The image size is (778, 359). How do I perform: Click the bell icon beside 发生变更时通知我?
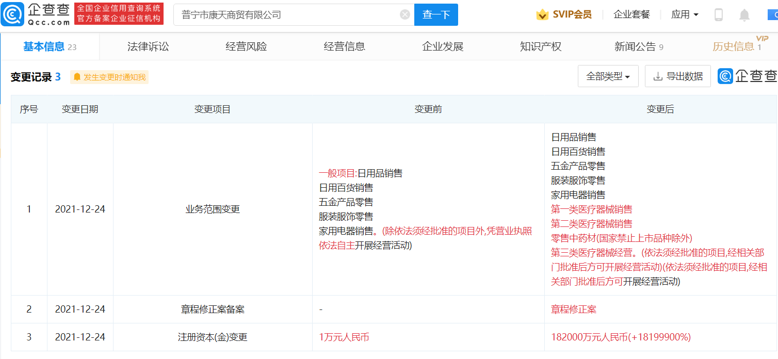coord(77,77)
